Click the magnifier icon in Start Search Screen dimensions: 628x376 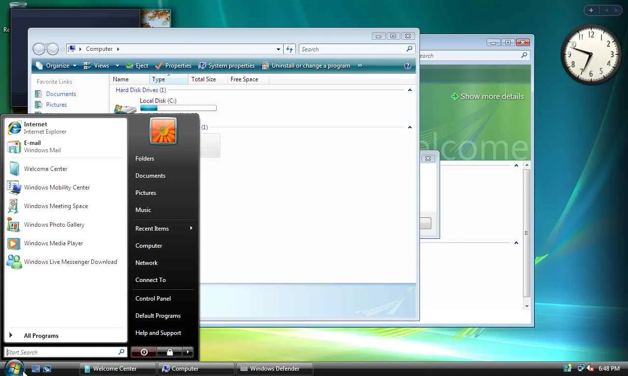coord(121,352)
